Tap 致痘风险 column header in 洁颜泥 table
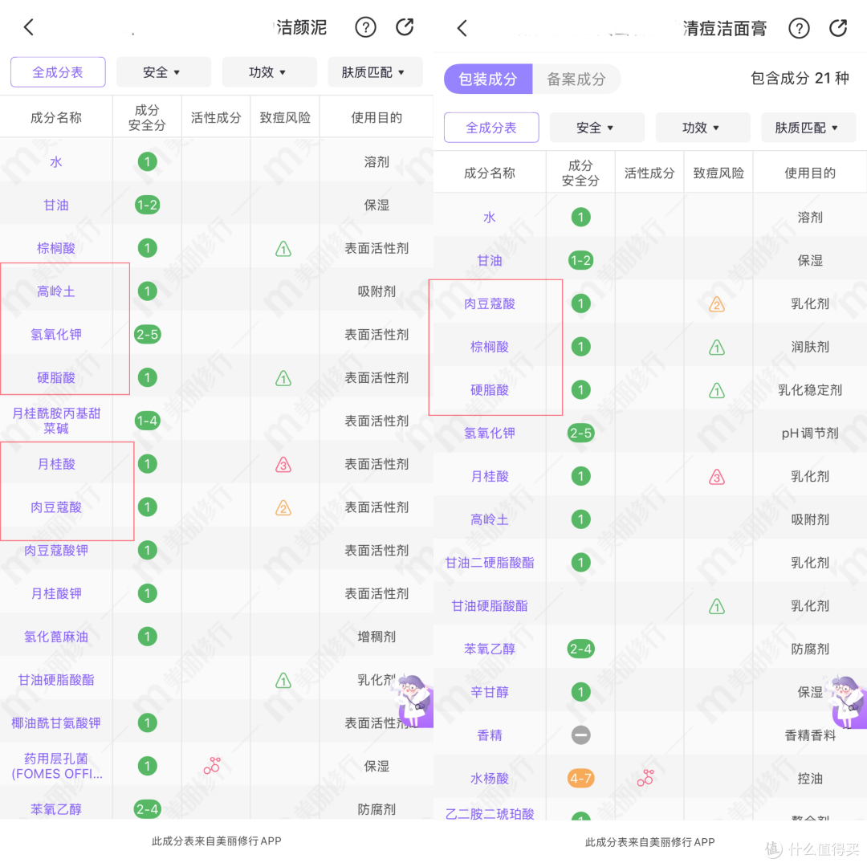Viewport: 867px width, 867px height. [285, 117]
